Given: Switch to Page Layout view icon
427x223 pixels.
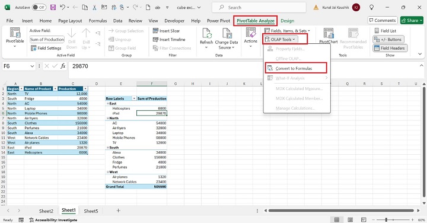Looking at the screenshot, I should (350, 219).
